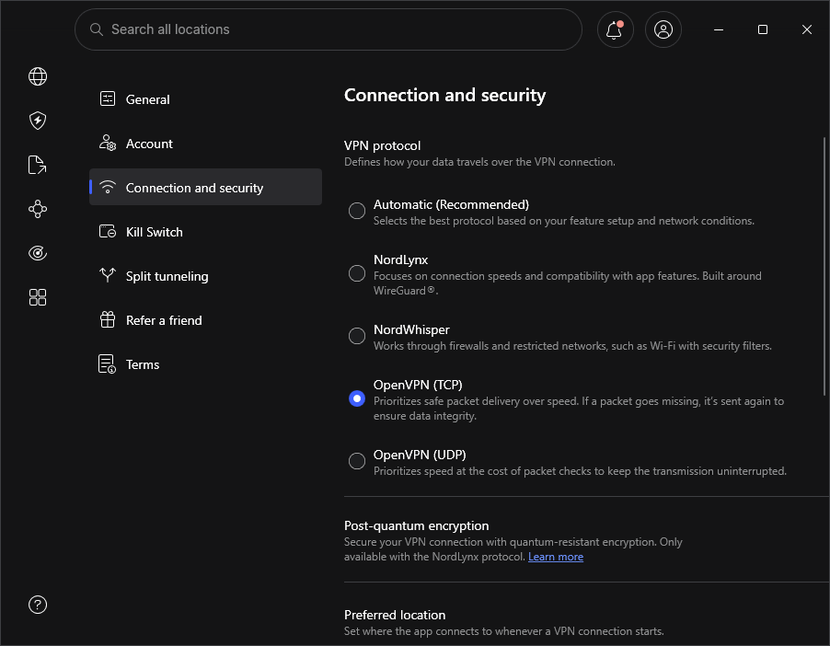Select the OpenVPN (UDP) radio button
This screenshot has height=646, width=830.
click(x=357, y=461)
